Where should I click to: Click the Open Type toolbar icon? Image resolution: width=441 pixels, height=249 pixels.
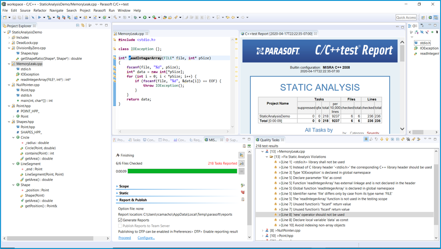click(x=165, y=17)
